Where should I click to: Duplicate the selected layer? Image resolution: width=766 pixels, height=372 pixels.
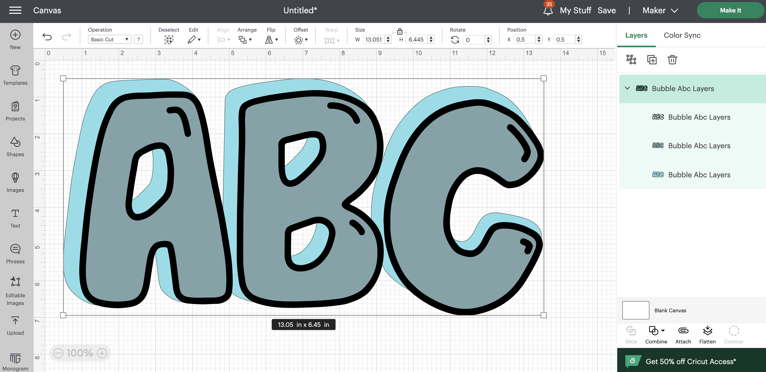tap(652, 60)
